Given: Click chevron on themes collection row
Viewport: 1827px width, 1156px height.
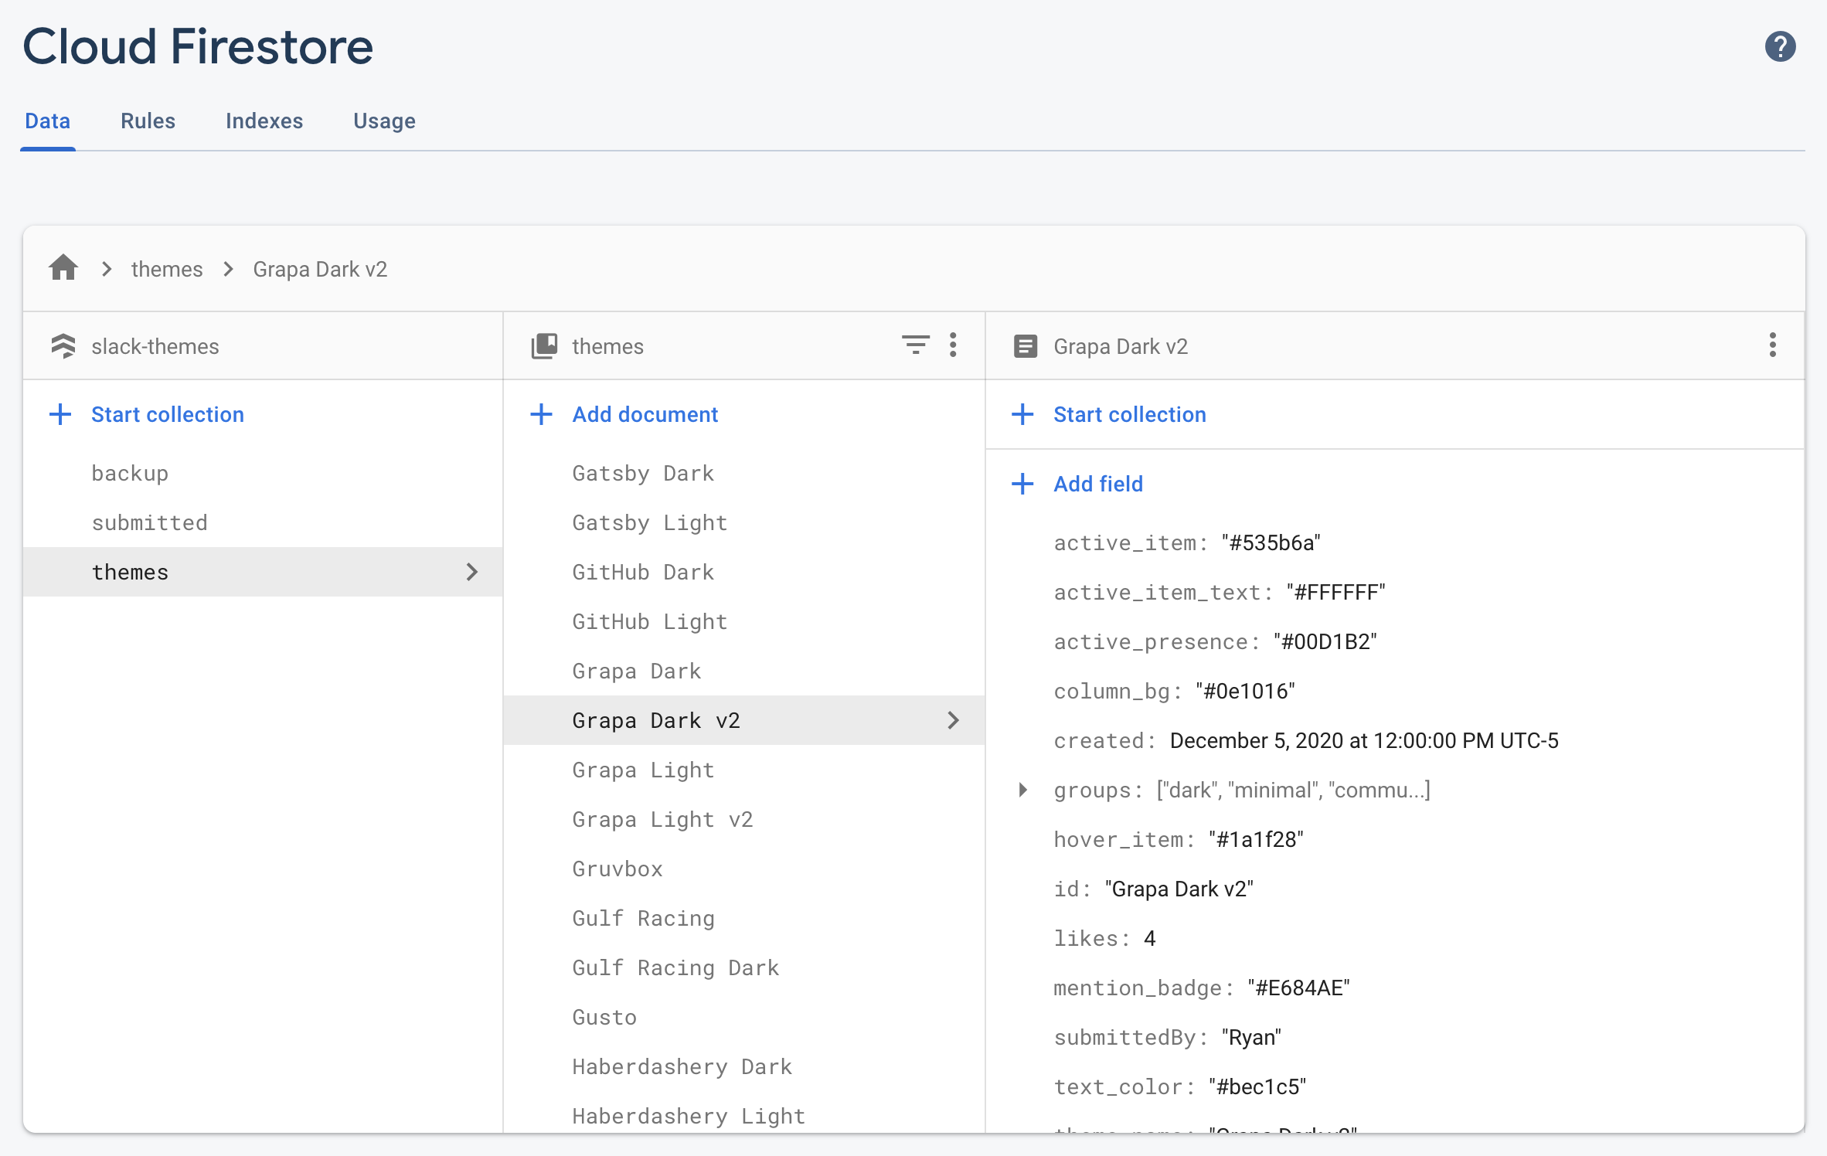Looking at the screenshot, I should point(471,572).
